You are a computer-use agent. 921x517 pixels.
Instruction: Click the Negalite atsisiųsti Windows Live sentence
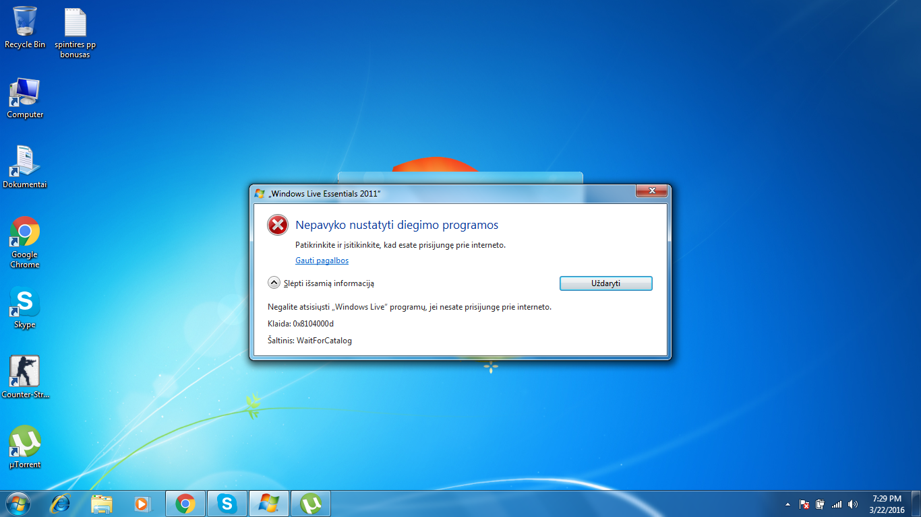coord(409,307)
